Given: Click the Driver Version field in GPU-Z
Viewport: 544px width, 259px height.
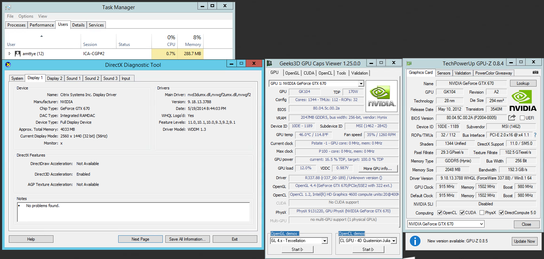Looking at the screenshot, I should click(x=486, y=178).
